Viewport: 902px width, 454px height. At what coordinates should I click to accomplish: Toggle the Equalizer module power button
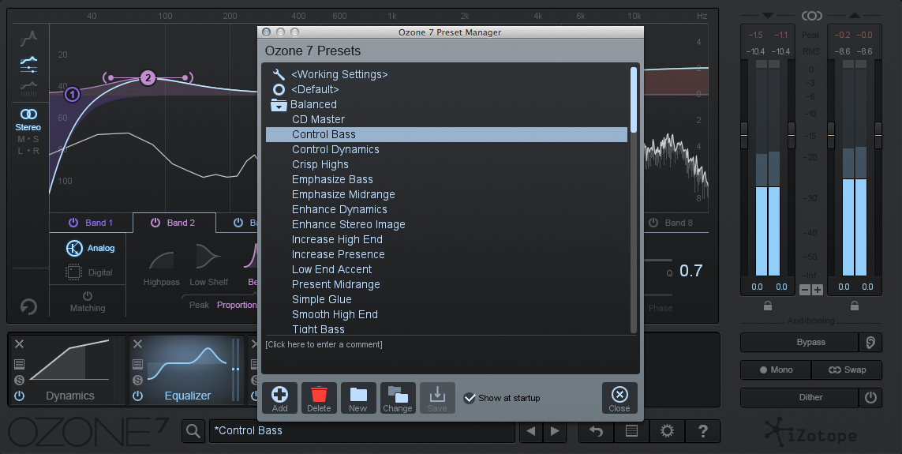137,396
